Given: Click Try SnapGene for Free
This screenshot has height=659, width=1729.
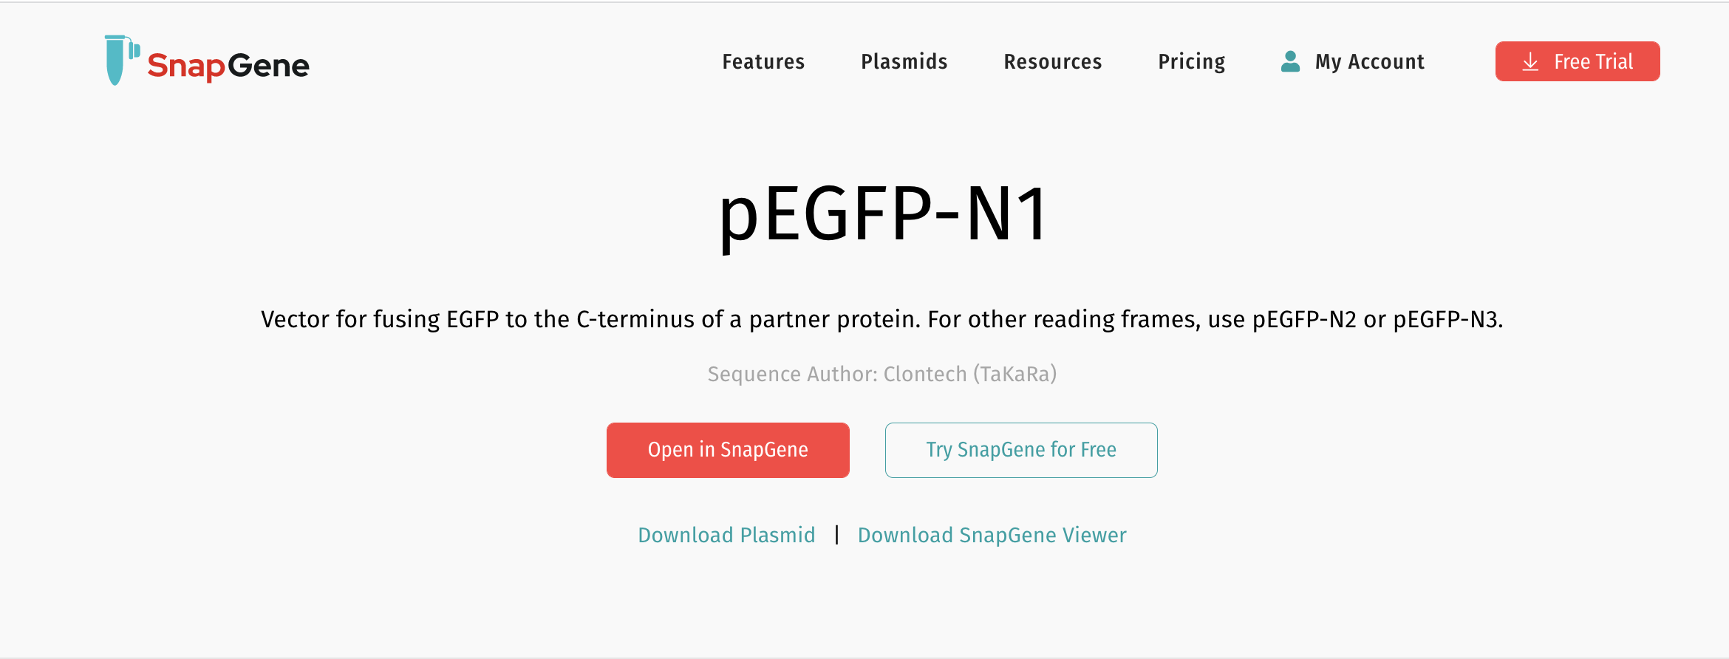Looking at the screenshot, I should coord(1020,450).
